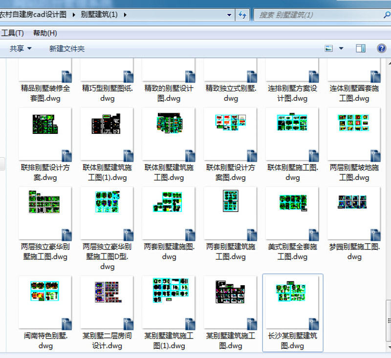Screen dimensions: 391x358
Task: Select the 联体别墅建筑施工图(1).dwg thumbnail
Action: [107, 134]
